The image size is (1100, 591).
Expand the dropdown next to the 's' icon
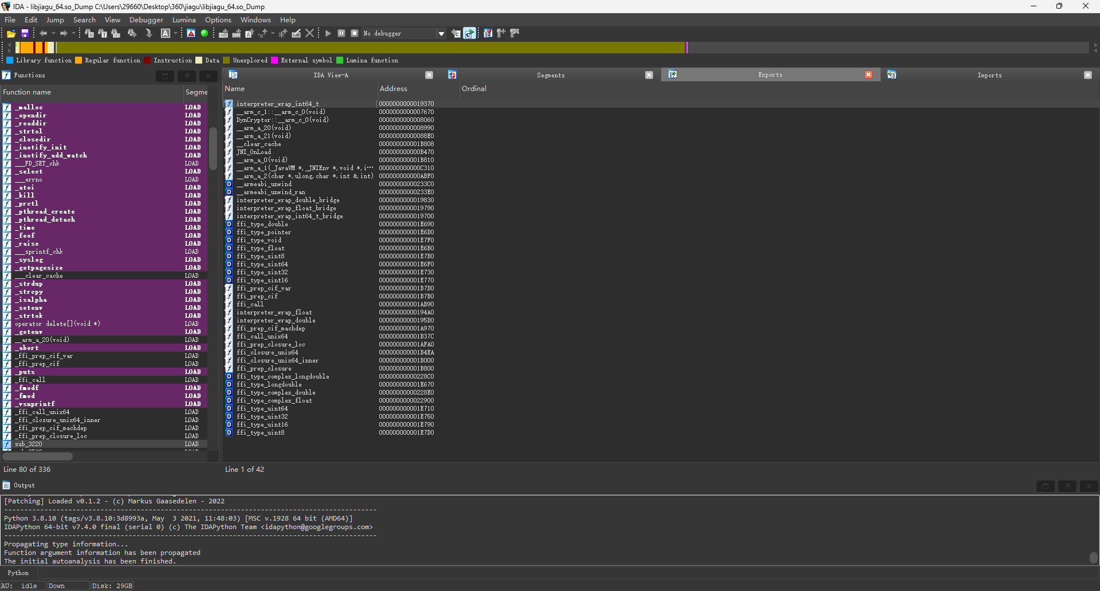(273, 34)
